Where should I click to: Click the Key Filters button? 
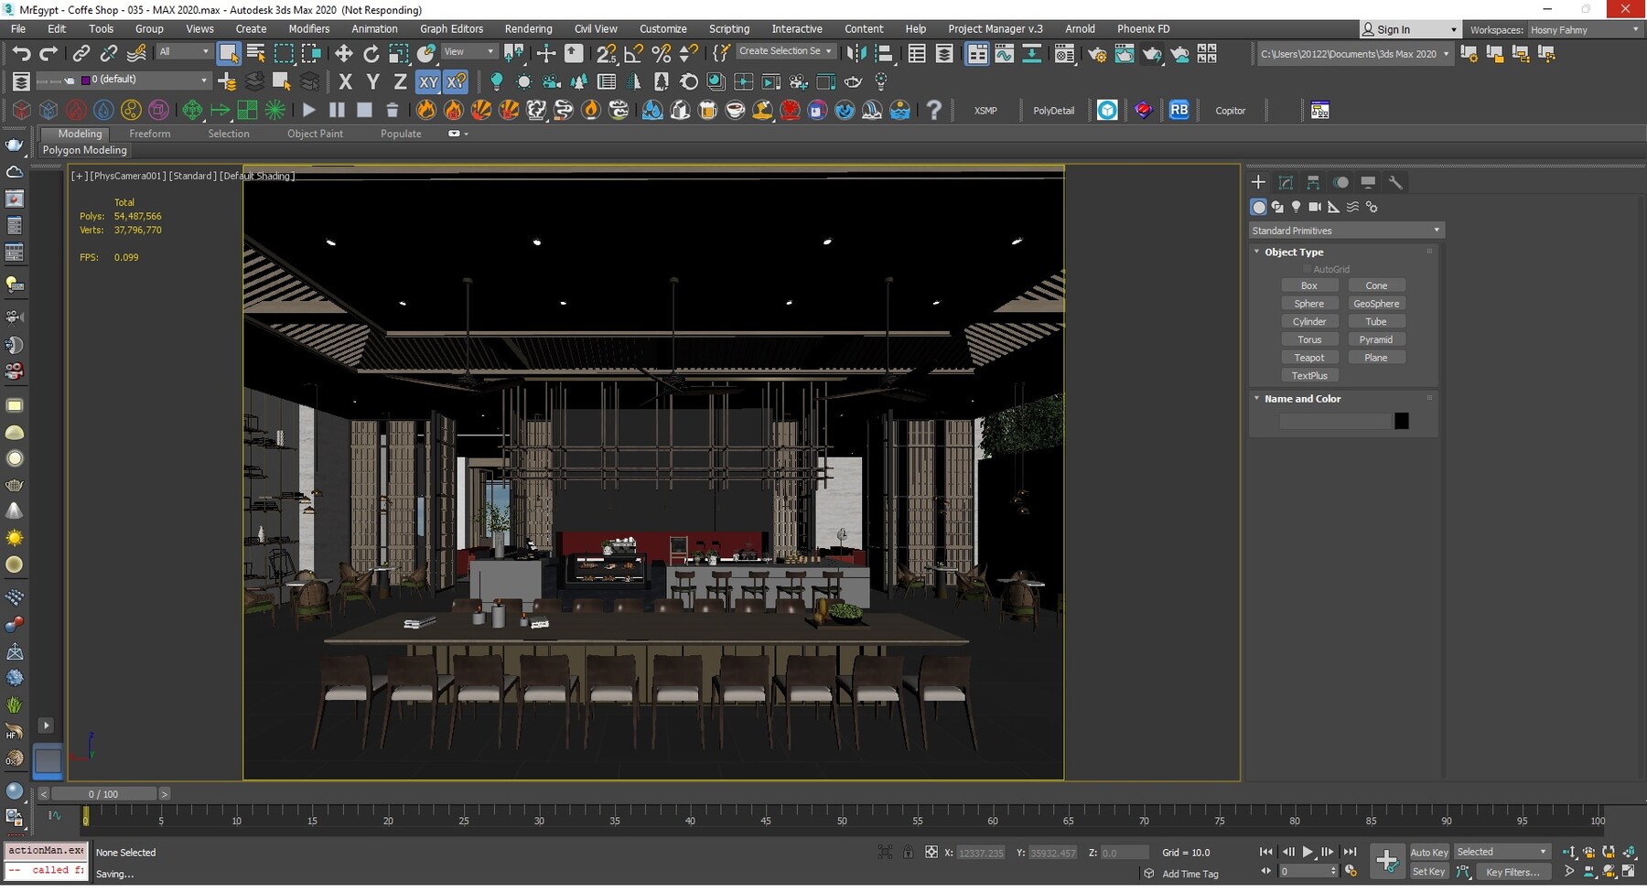click(1513, 872)
